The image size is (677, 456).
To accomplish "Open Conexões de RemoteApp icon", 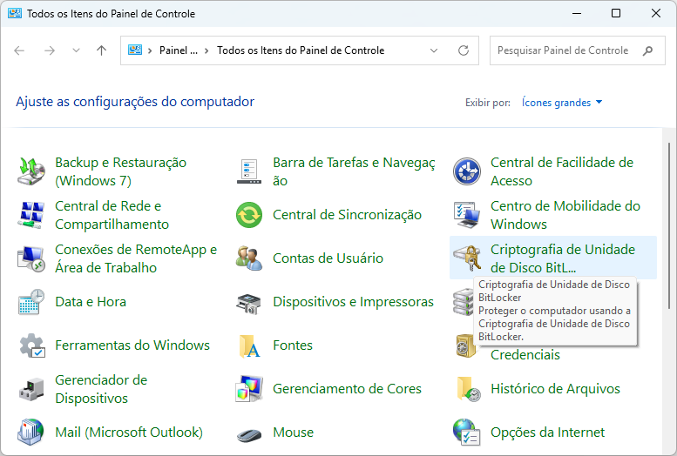I will tap(31, 258).
